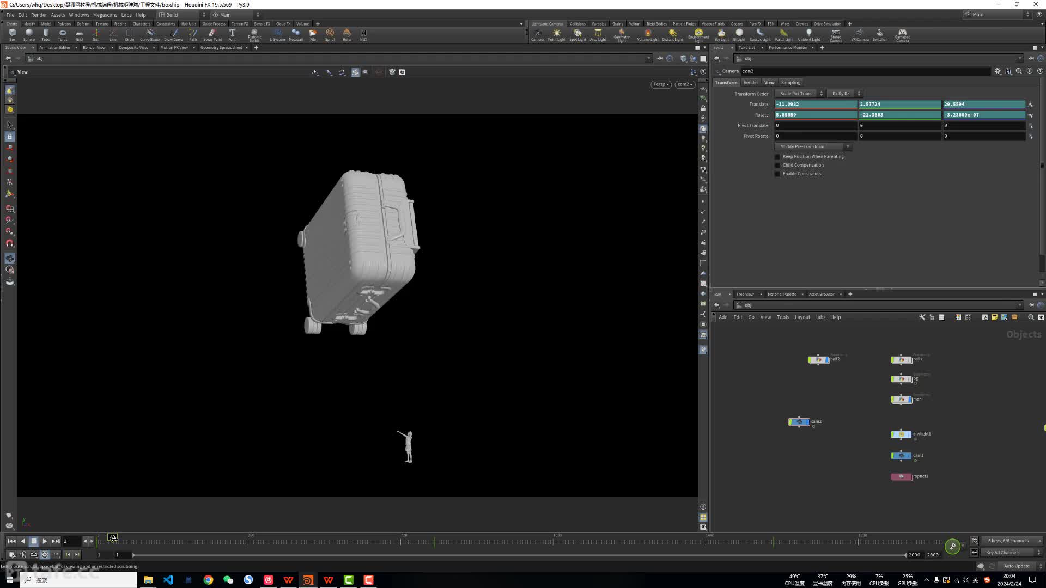The width and height of the screenshot is (1046, 588).
Task: Toggle real time playback clock button
Action: coord(45,555)
